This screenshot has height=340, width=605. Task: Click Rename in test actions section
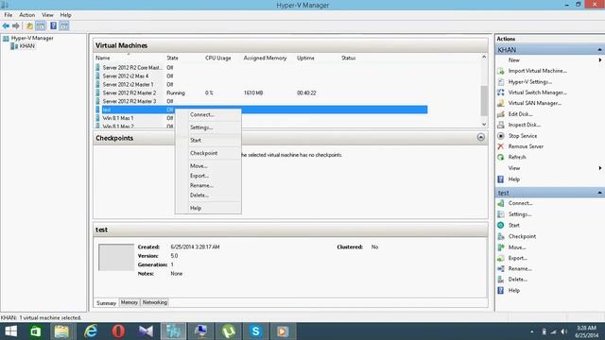520,268
